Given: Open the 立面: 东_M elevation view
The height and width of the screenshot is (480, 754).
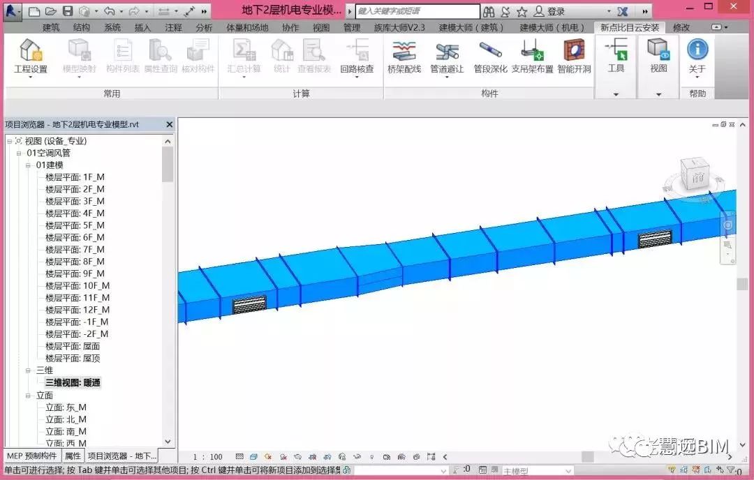Looking at the screenshot, I should point(66,407).
